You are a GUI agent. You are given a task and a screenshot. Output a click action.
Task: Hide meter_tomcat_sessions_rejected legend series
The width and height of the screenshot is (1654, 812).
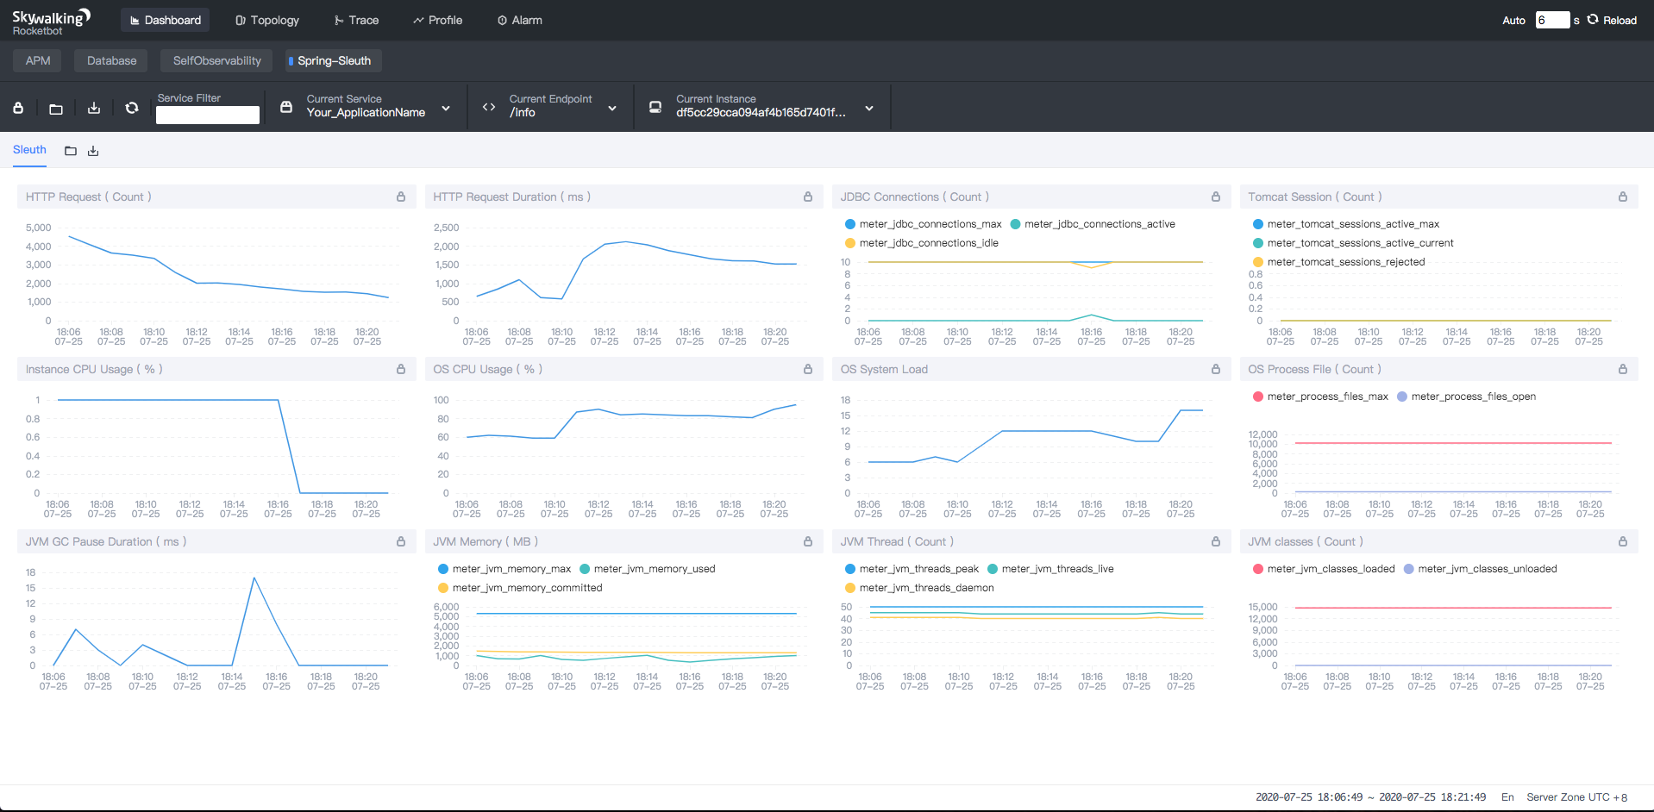(1345, 262)
